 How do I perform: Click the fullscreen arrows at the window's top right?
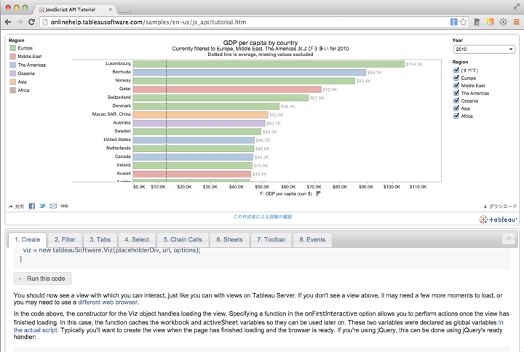(516, 7)
